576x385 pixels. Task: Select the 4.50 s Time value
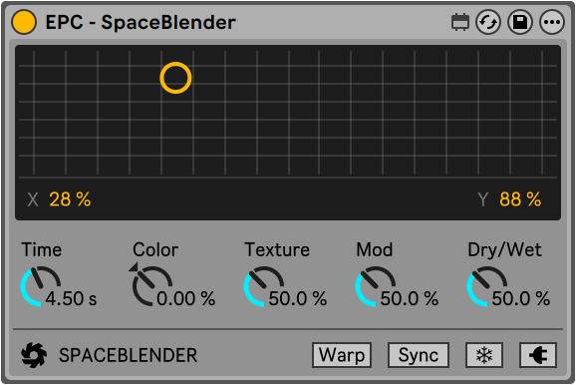tap(72, 298)
